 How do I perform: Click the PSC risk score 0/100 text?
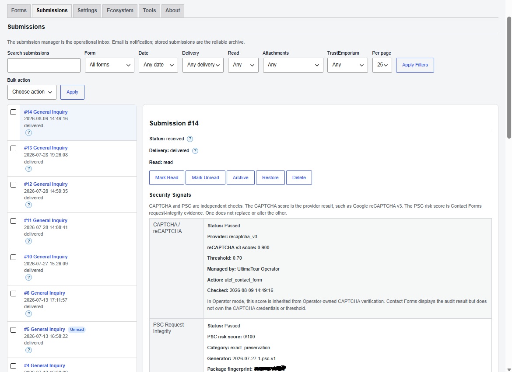(x=231, y=337)
